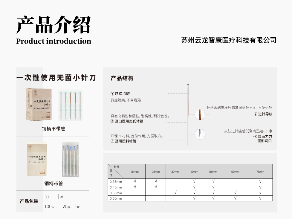The width and height of the screenshot is (292, 219).
Task: Select the 40mm column header
Action: [194, 171]
